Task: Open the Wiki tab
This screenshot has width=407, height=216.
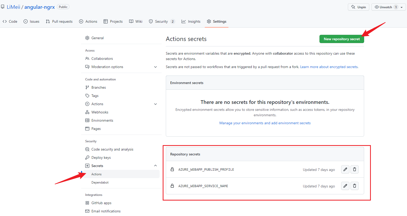Action: (x=136, y=21)
